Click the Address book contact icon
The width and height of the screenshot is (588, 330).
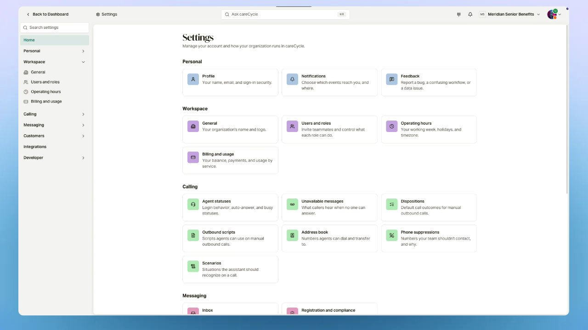pos(292,235)
